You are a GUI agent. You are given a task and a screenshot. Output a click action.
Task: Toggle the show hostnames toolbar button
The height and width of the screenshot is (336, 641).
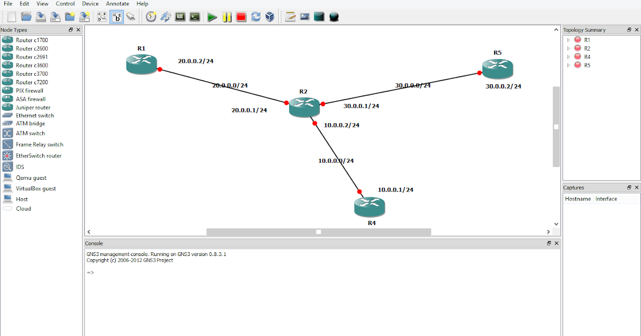(102, 17)
